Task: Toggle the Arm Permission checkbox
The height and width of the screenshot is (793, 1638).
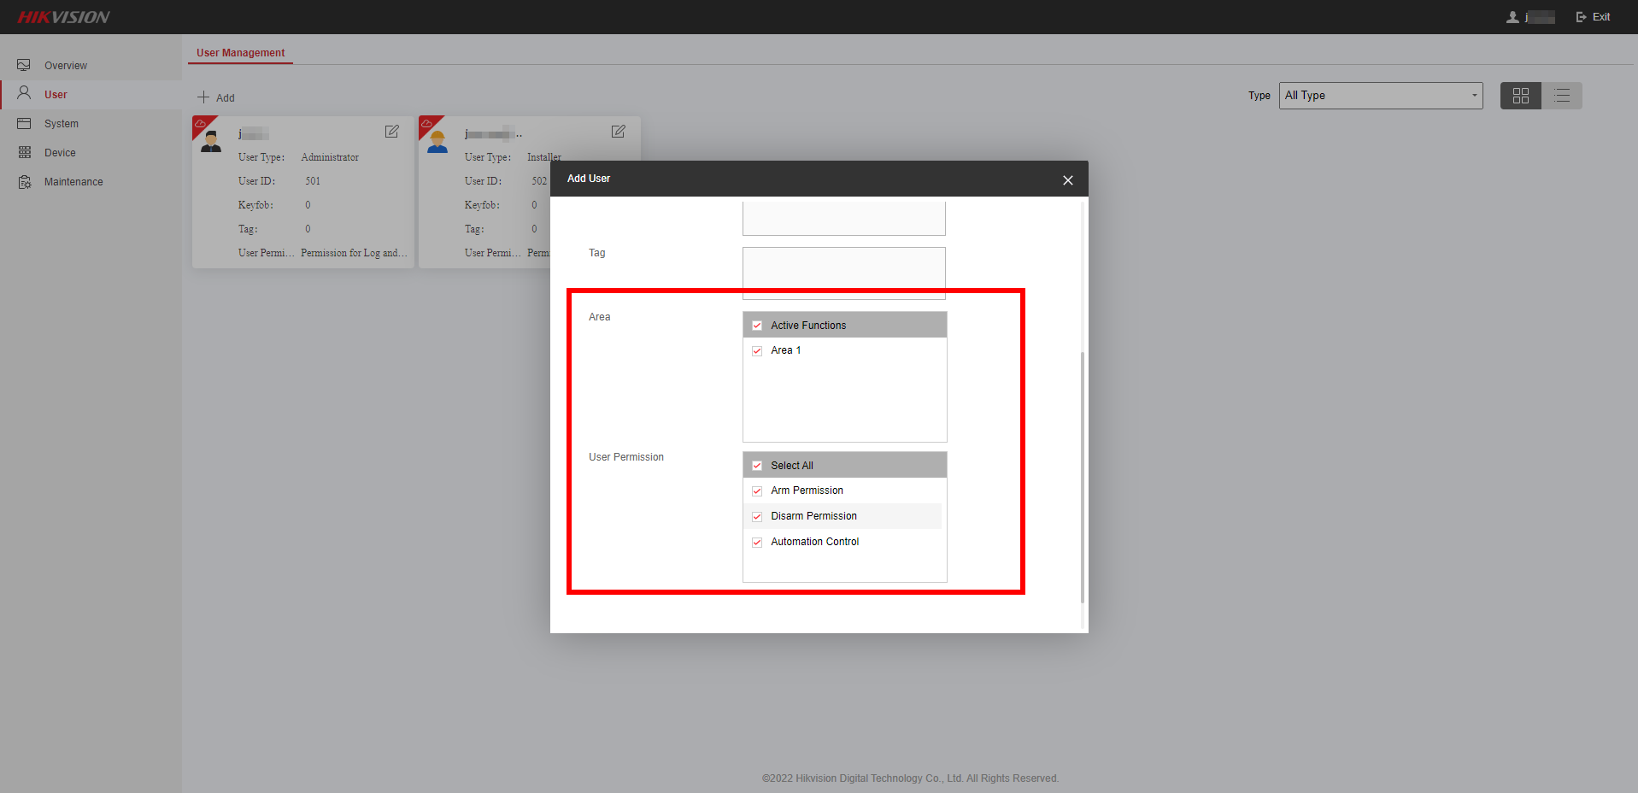Action: 757,490
